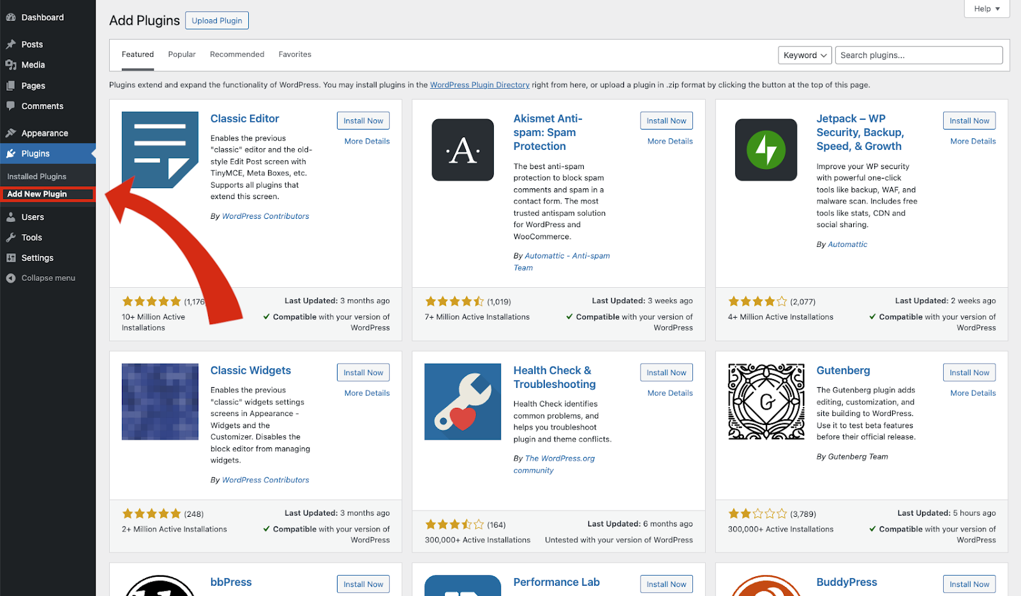
Task: Open the bbPress title link
Action: coord(231,582)
